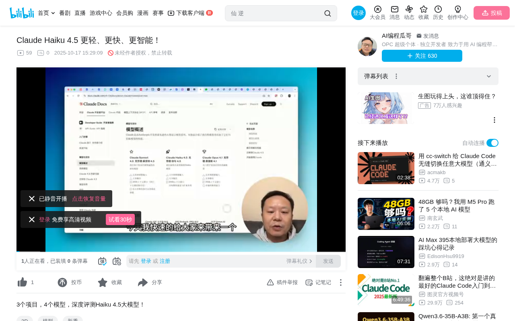515x321 pixels.
Task: Share the video with 分享 arrow icon
Action: 143,282
